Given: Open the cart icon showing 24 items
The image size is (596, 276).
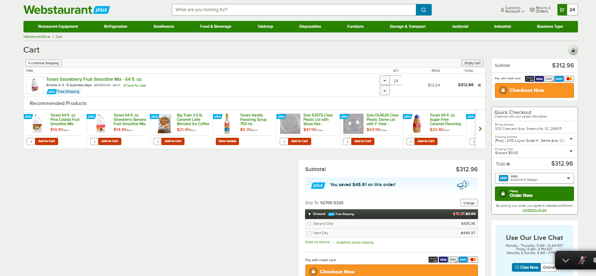Looking at the screenshot, I should tap(567, 10).
